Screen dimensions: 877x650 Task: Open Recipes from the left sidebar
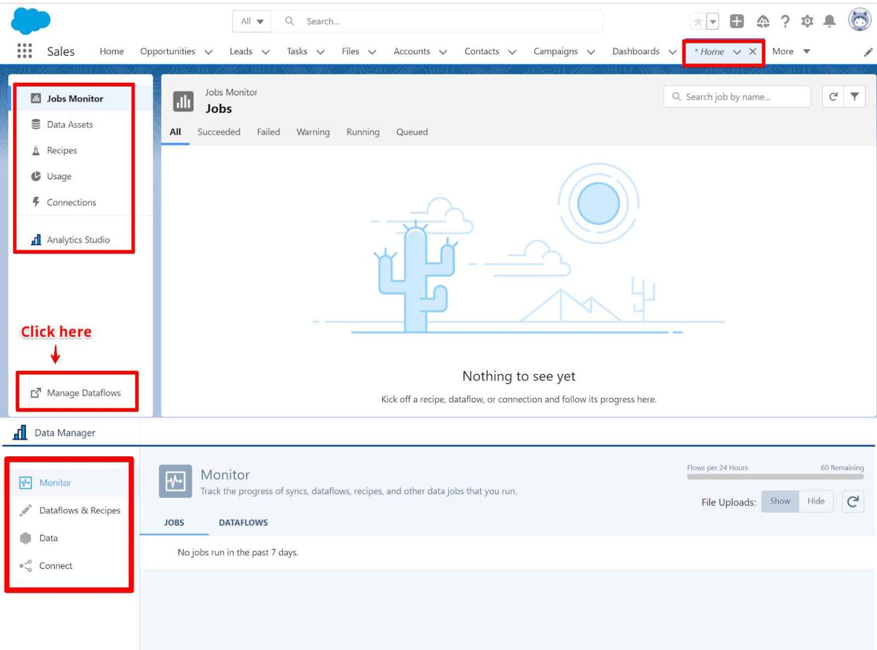36,150
